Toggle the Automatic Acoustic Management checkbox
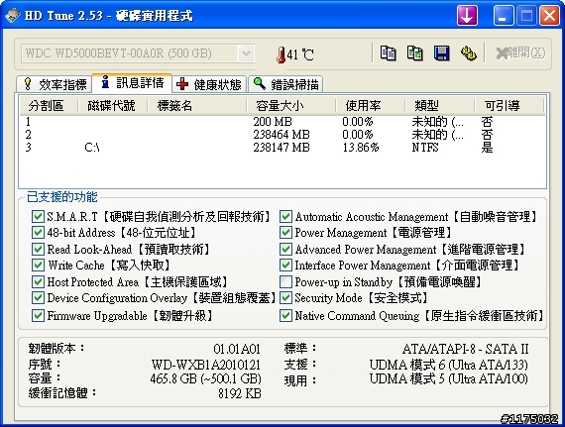The width and height of the screenshot is (565, 427). (285, 217)
